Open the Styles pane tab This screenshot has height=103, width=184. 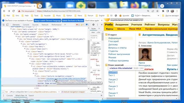[93, 29]
